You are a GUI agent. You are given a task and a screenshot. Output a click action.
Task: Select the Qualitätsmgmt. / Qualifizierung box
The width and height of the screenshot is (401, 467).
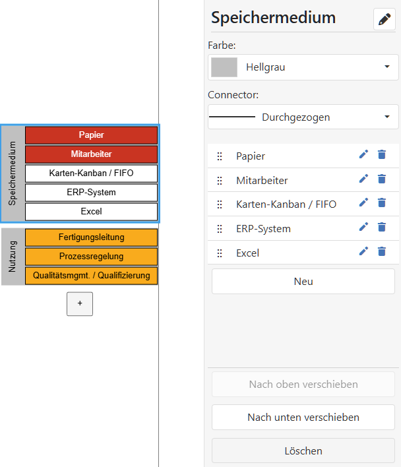[92, 276]
